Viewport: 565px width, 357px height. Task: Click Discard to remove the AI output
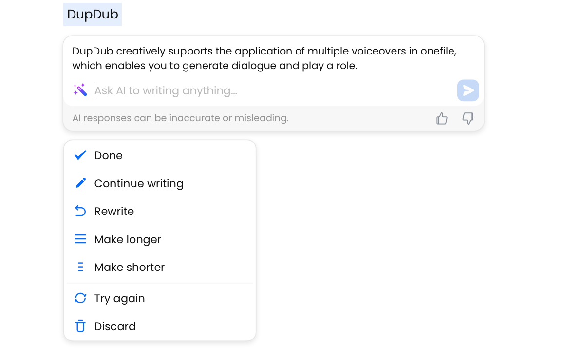[115, 326]
